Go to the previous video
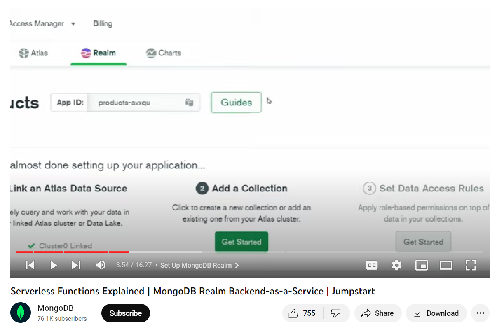497x329 pixels. click(x=30, y=265)
